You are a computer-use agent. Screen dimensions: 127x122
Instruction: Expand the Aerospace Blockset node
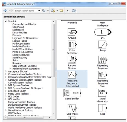pos(6,71)
